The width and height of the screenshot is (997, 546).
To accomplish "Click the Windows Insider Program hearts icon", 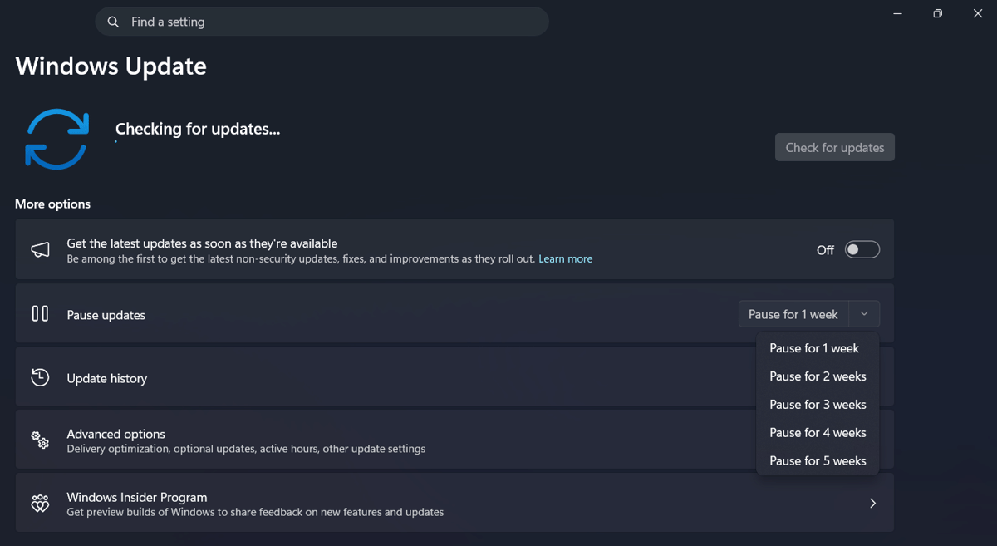I will (40, 504).
